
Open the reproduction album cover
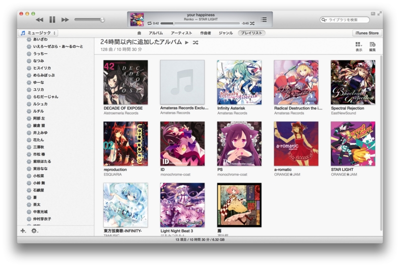pyautogui.click(x=125, y=143)
